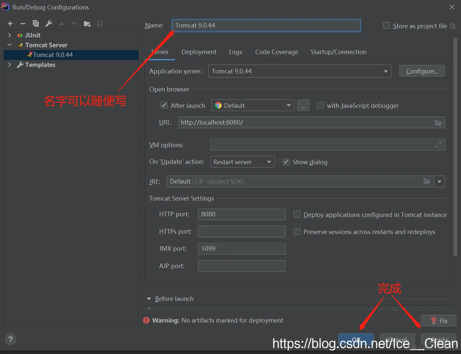Sort configurations alphabetically icon

click(x=100, y=24)
